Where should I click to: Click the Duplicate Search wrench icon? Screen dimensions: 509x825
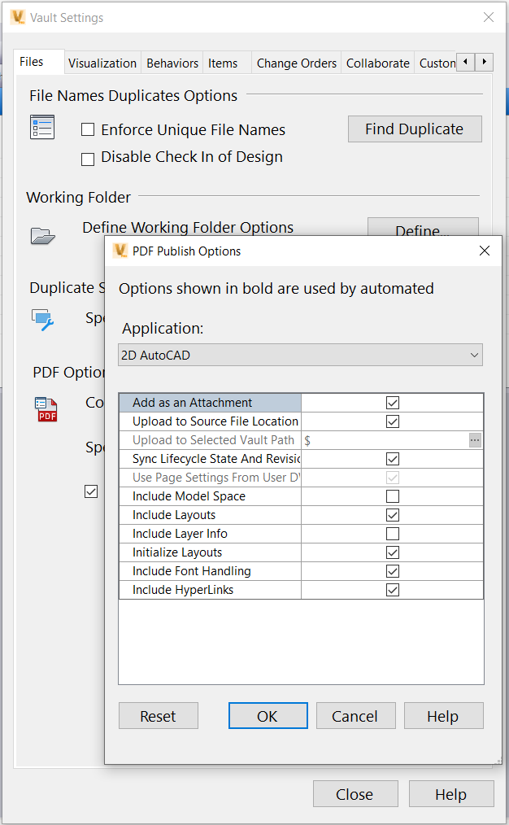tap(43, 321)
